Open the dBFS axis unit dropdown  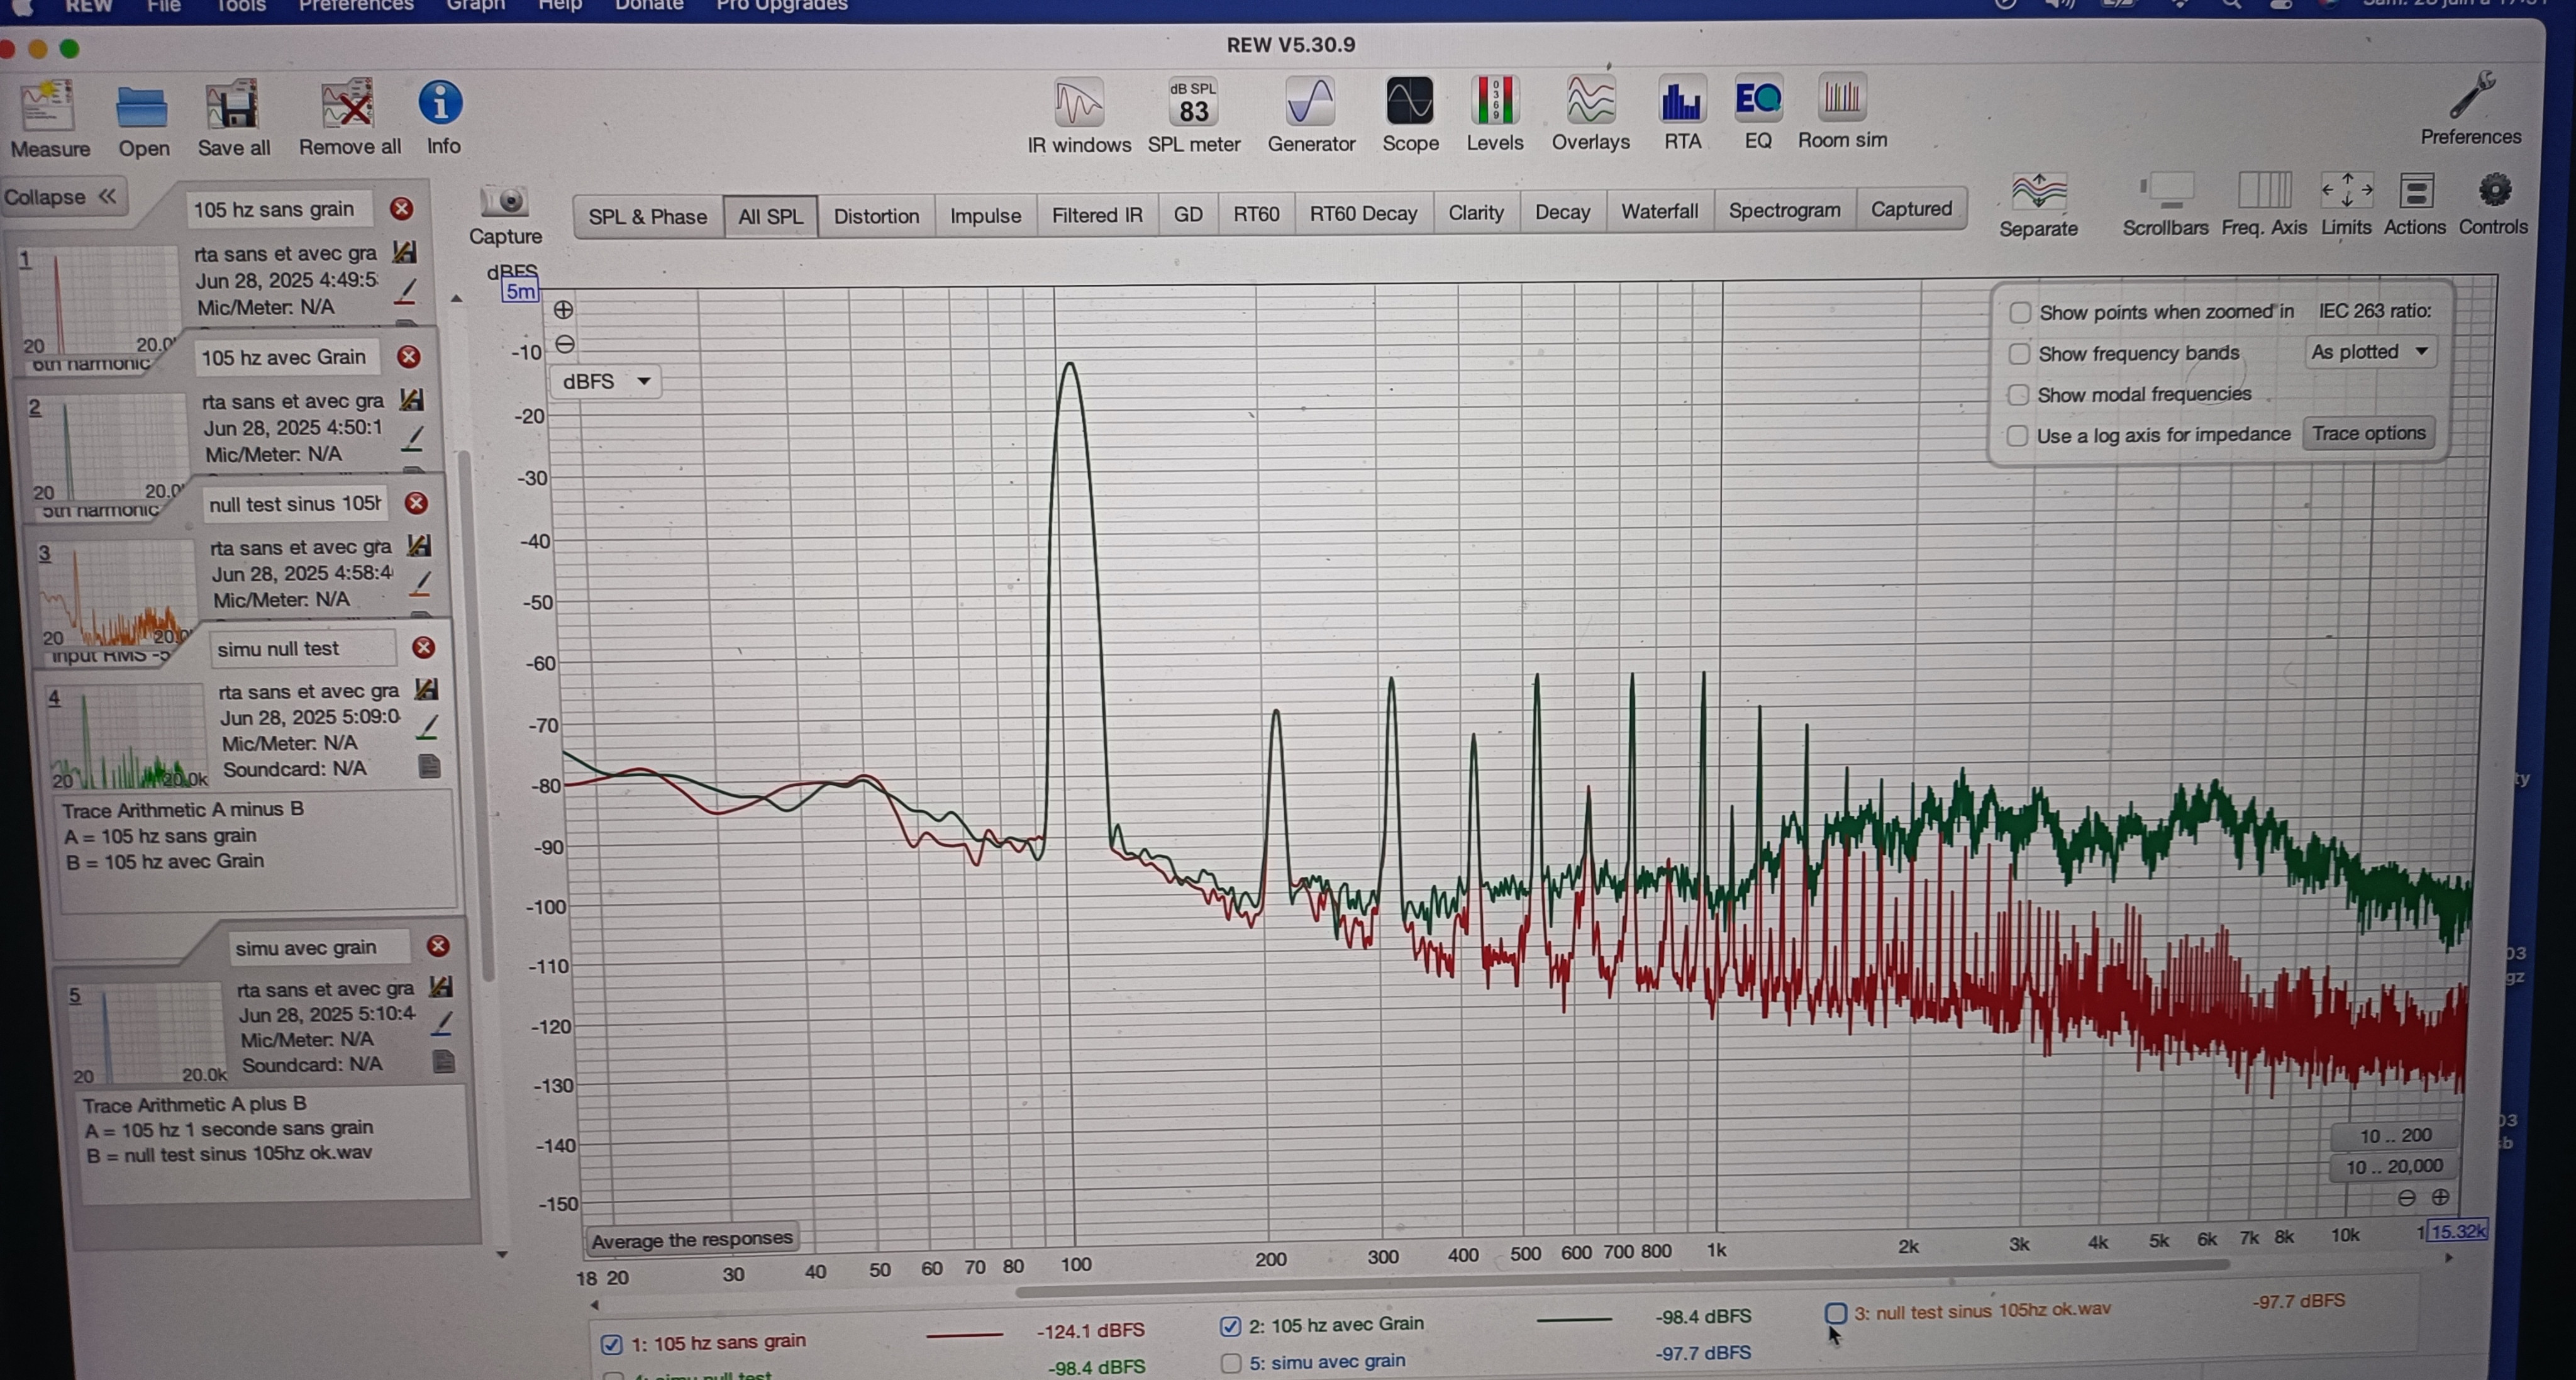[605, 381]
